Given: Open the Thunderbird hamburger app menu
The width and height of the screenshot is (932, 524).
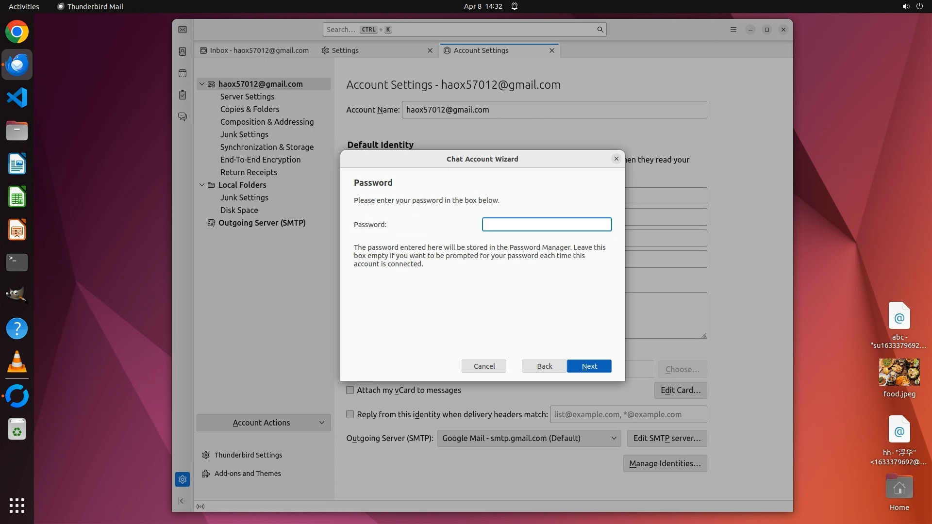Looking at the screenshot, I should click(x=733, y=30).
